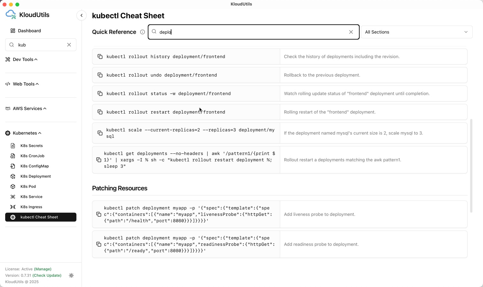Viewport: 483px width, 287px height.
Task: Open the K8s Secrets tool
Action: click(31, 146)
